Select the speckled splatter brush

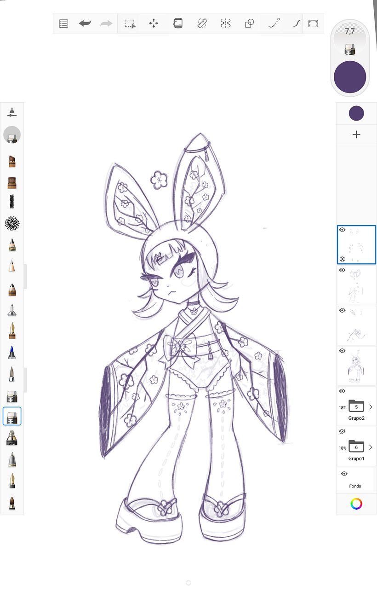[12, 223]
